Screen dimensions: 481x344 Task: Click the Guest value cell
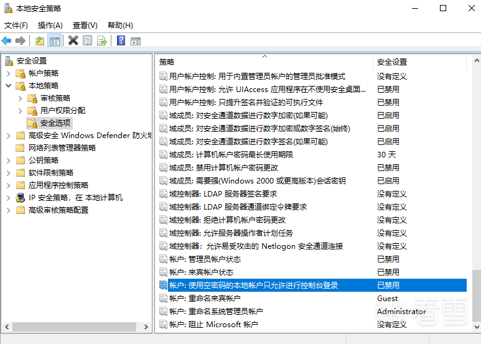(x=388, y=299)
